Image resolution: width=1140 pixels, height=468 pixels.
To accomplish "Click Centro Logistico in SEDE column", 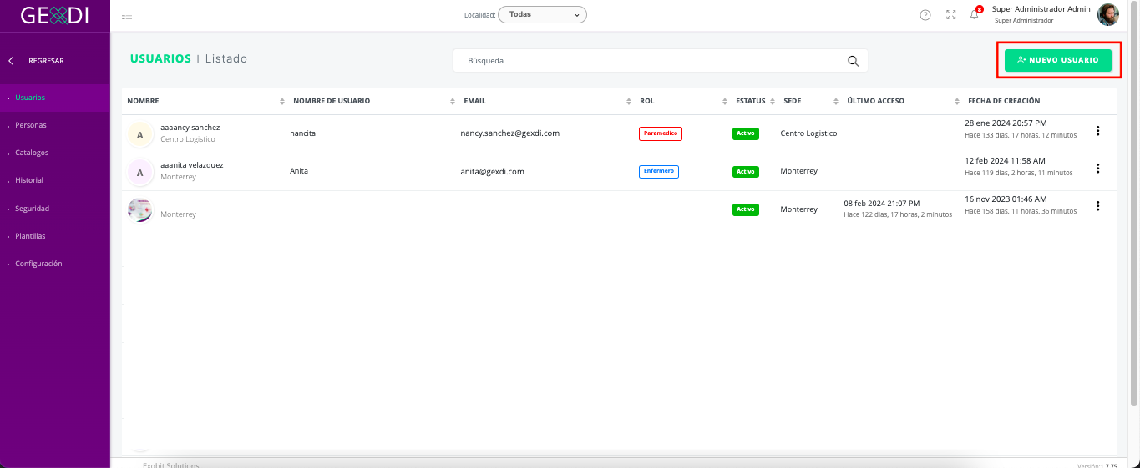I will (x=808, y=133).
